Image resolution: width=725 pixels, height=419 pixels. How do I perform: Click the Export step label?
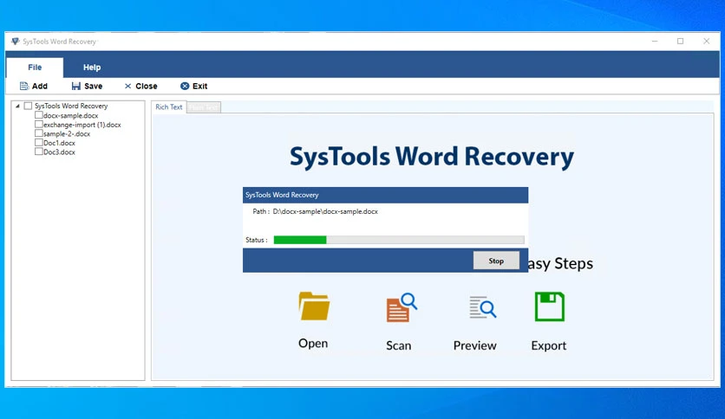(x=548, y=345)
